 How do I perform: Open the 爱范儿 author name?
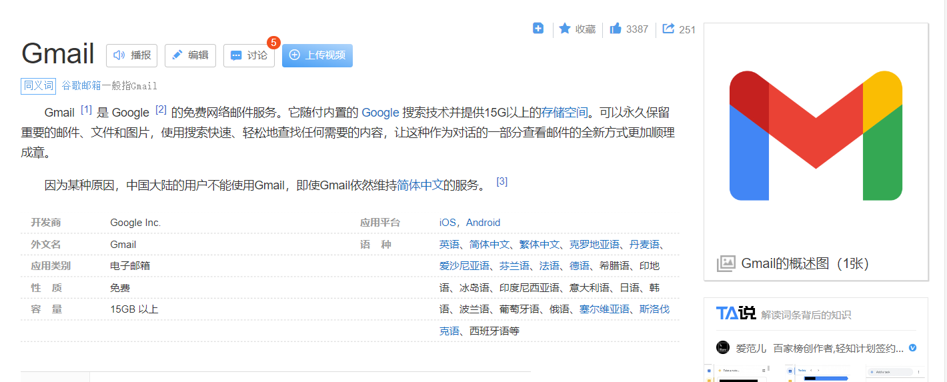point(752,348)
